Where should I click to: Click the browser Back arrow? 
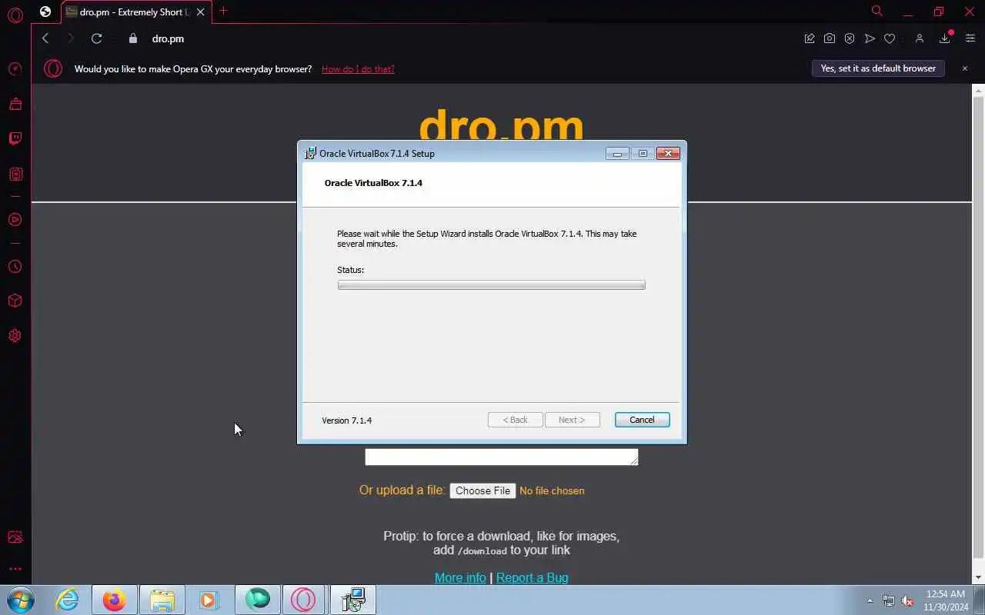click(x=45, y=38)
